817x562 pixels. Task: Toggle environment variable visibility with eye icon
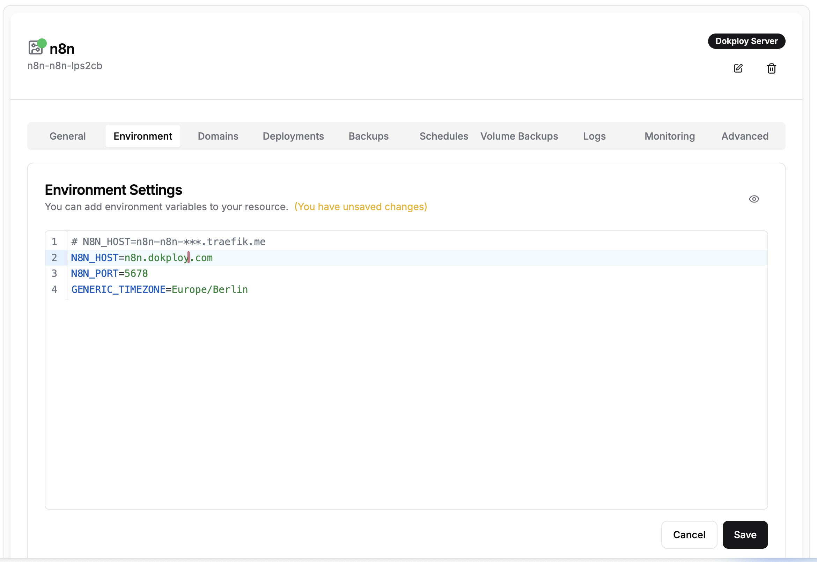click(753, 199)
